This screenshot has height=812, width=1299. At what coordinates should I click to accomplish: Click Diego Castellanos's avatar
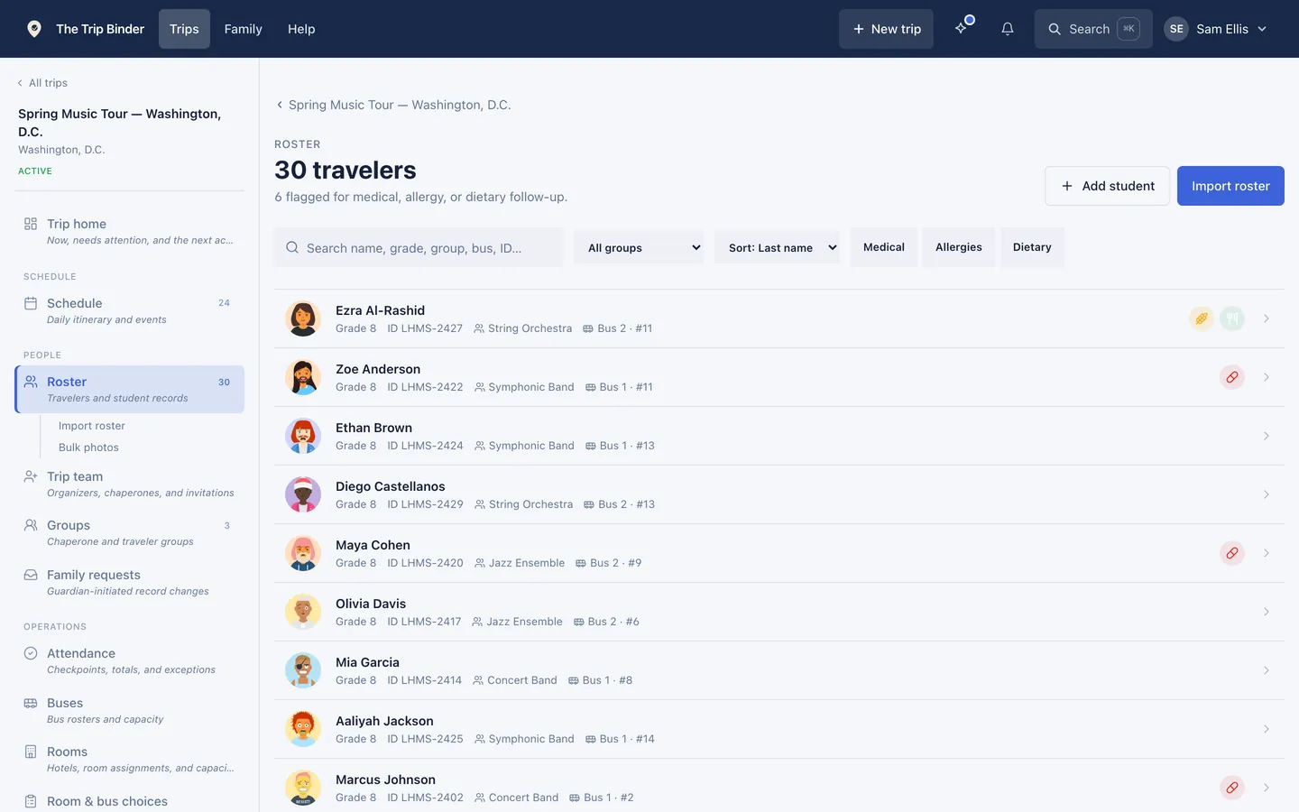click(x=303, y=494)
